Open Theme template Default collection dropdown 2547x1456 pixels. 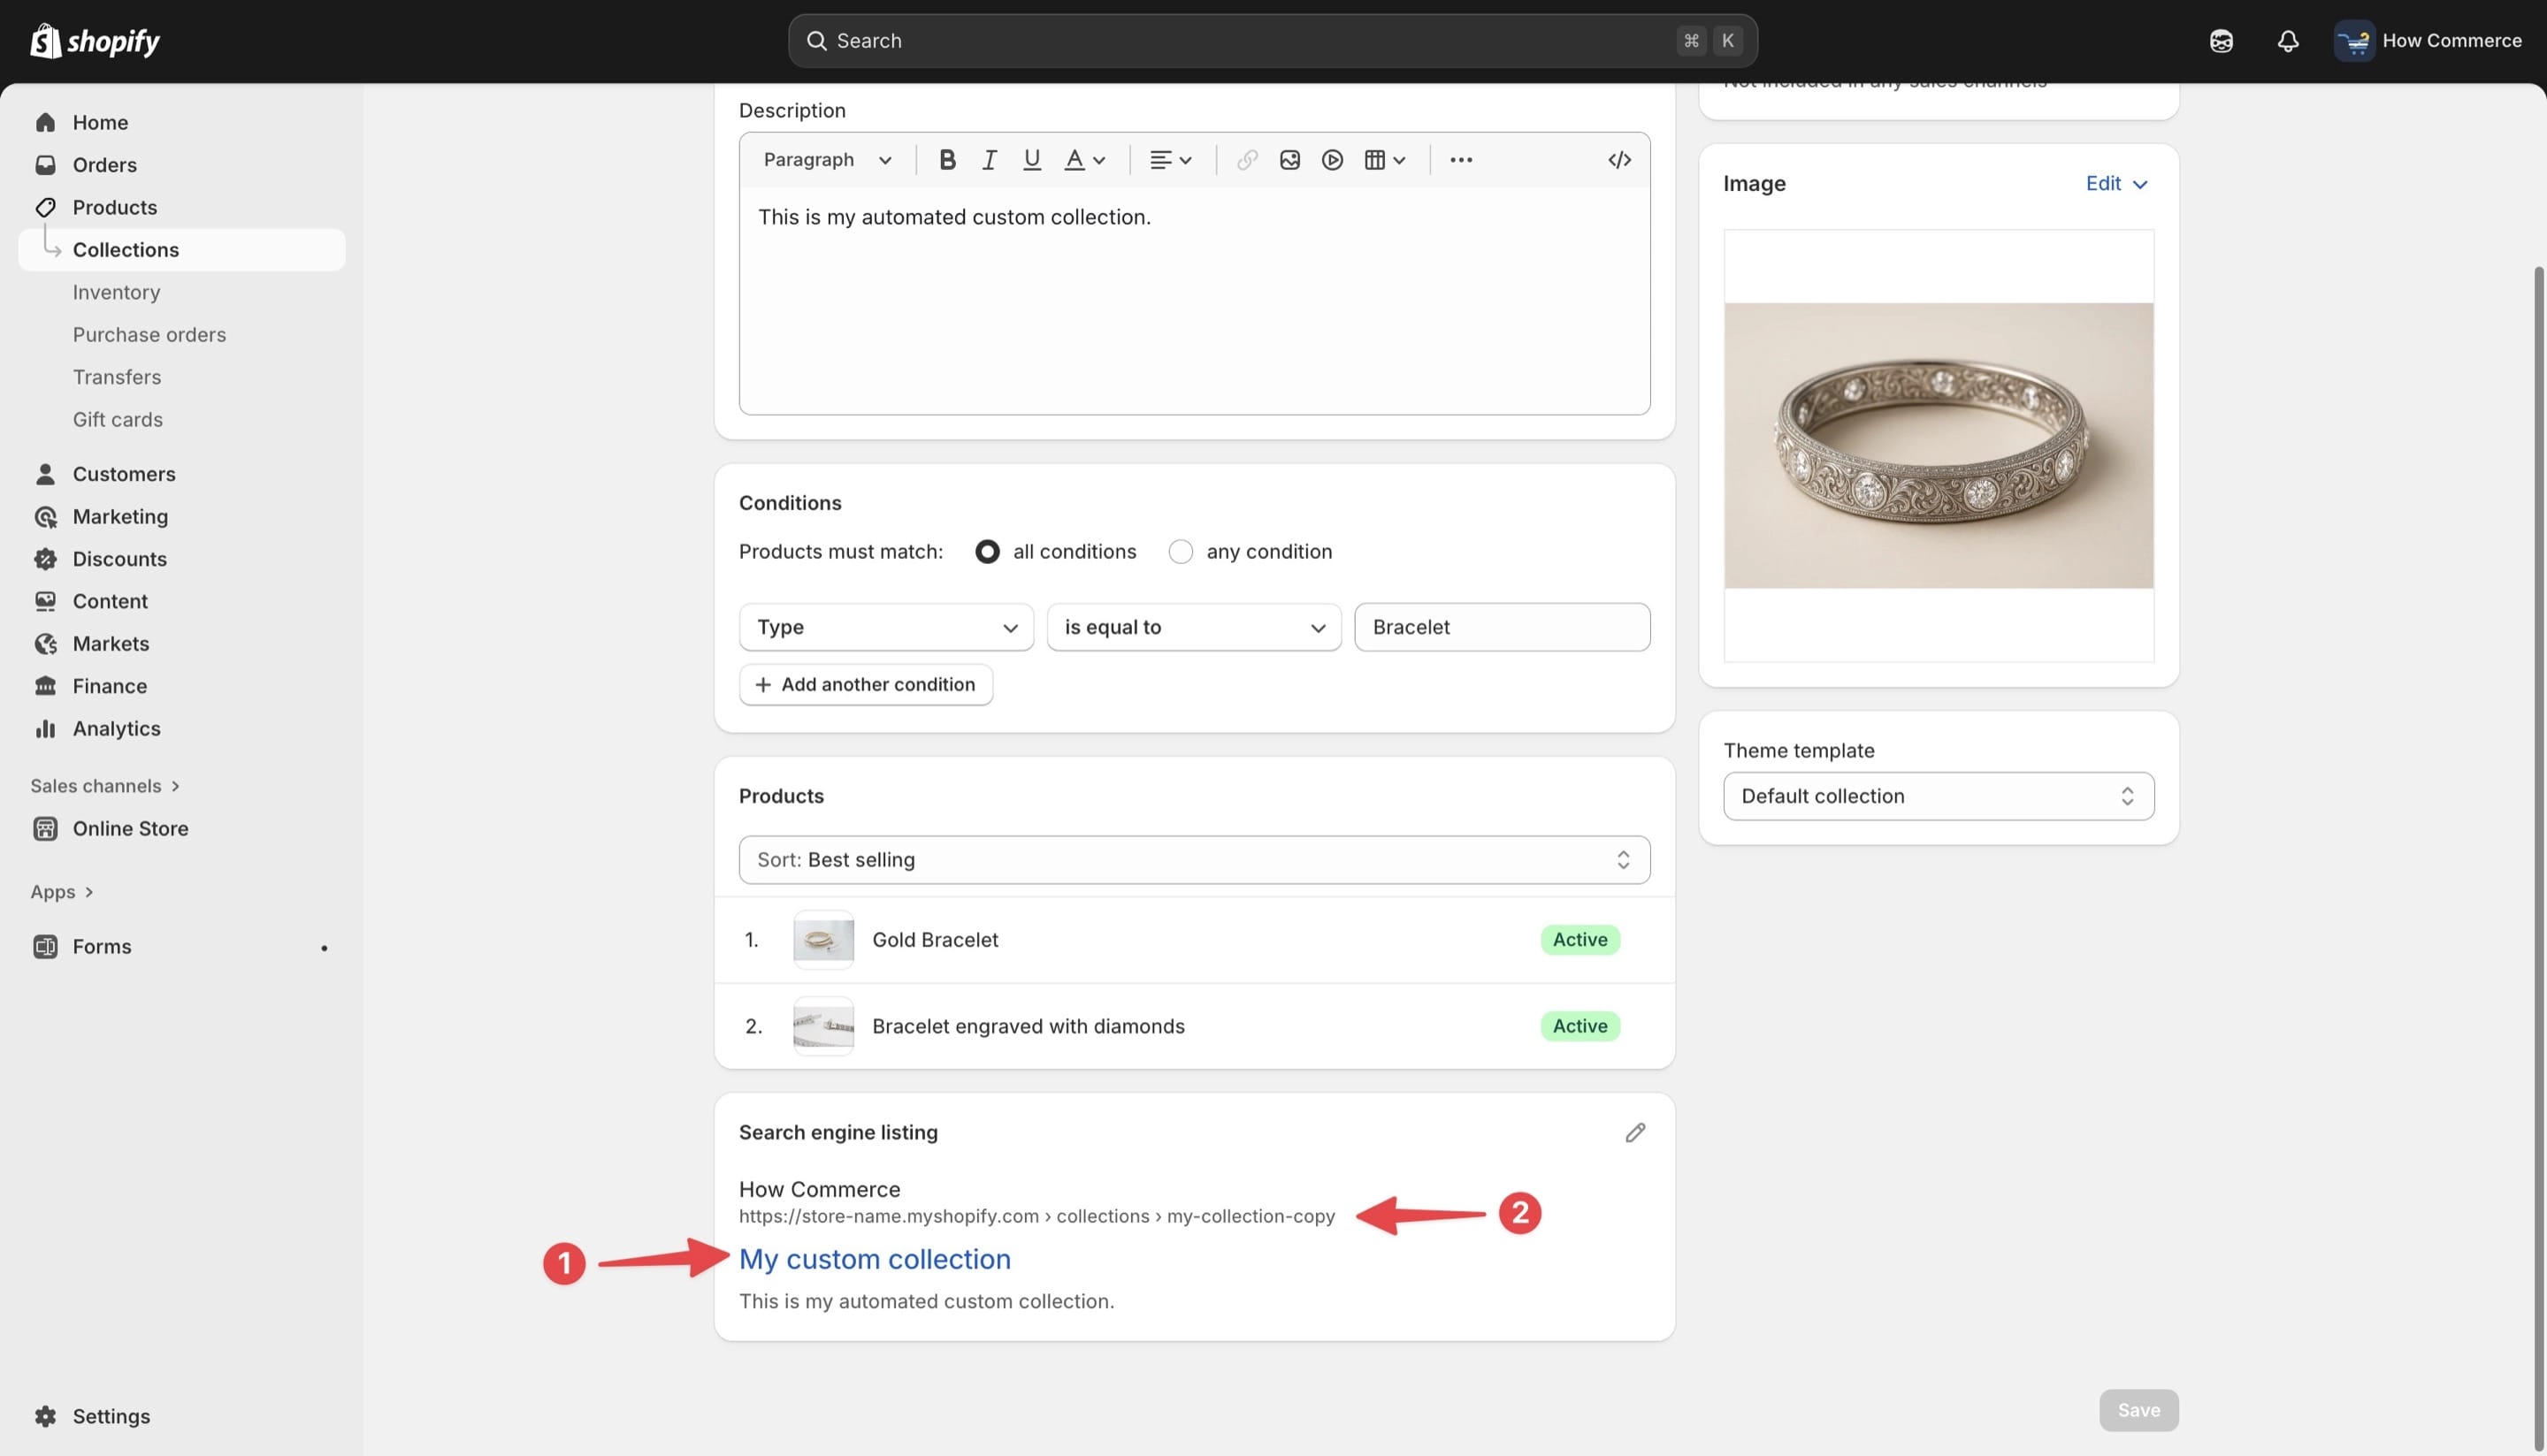pos(1938,796)
